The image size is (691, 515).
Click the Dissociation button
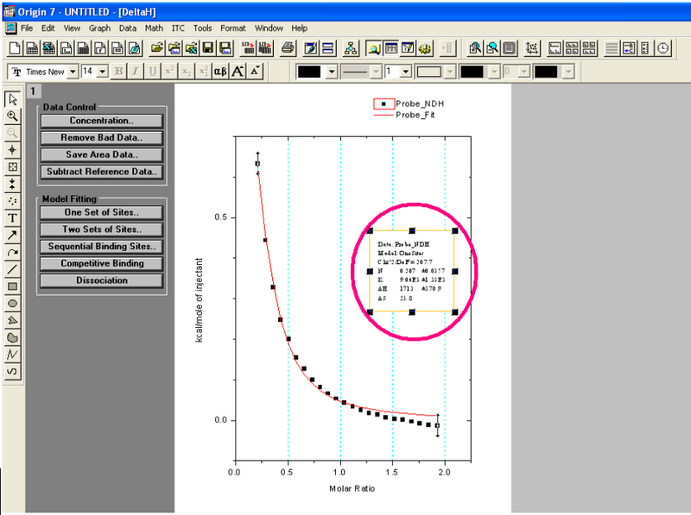click(102, 280)
